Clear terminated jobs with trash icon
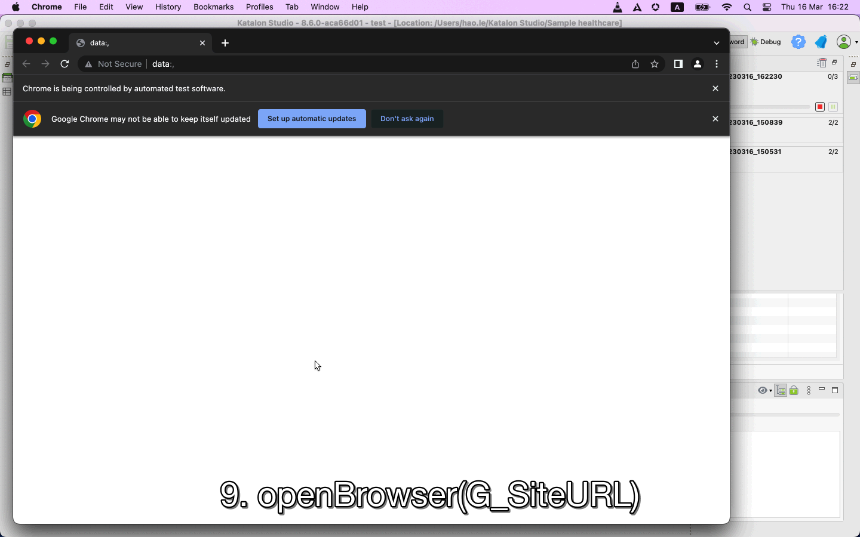860x537 pixels. click(822, 63)
